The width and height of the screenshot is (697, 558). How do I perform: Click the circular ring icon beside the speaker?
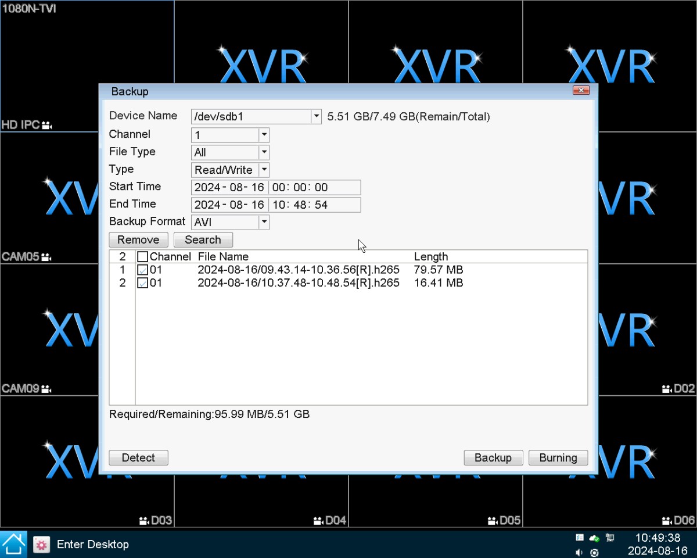[x=594, y=552]
